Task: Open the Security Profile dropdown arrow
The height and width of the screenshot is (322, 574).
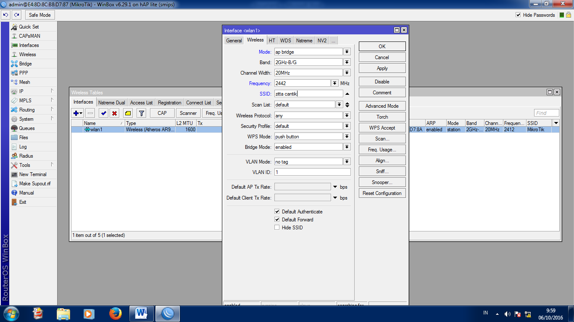Action: tap(347, 126)
